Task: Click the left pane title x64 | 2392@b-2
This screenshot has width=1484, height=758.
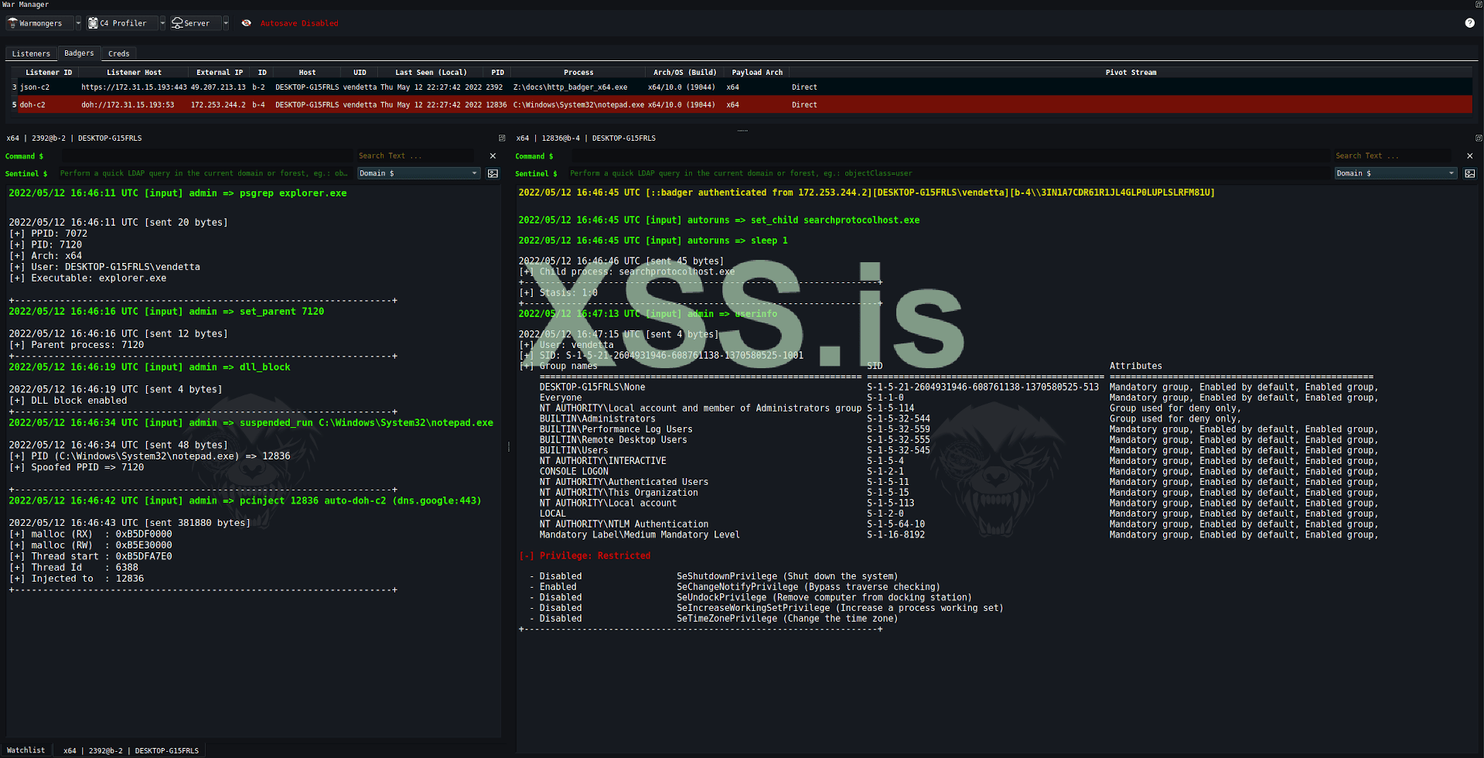Action: click(x=74, y=138)
